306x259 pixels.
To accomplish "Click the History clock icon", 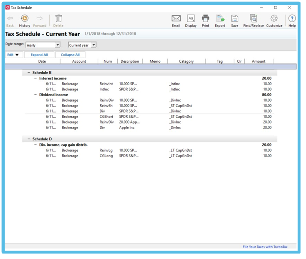I will 24,19.
